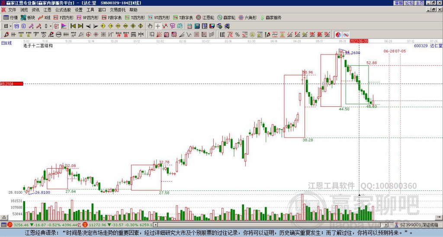Save chart with floppy disk icon
This screenshot has height=237, width=443.
pos(212,26)
